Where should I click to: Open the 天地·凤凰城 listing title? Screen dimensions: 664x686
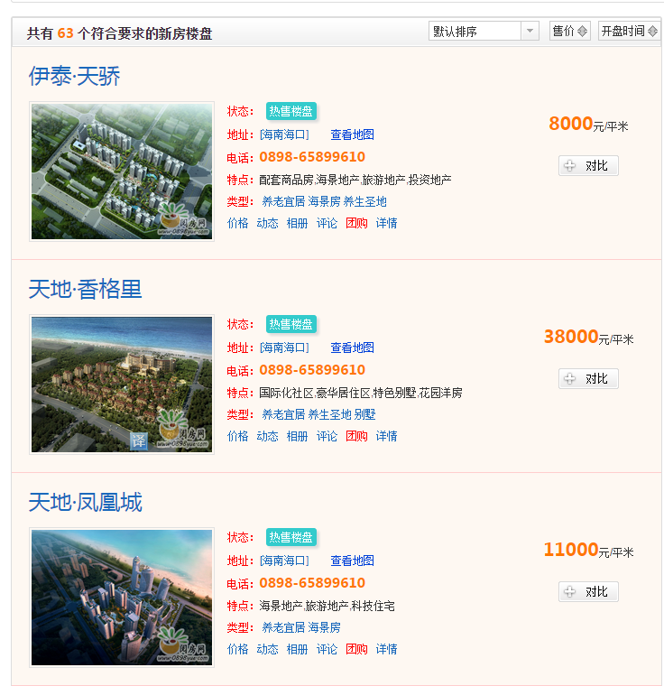[86, 502]
